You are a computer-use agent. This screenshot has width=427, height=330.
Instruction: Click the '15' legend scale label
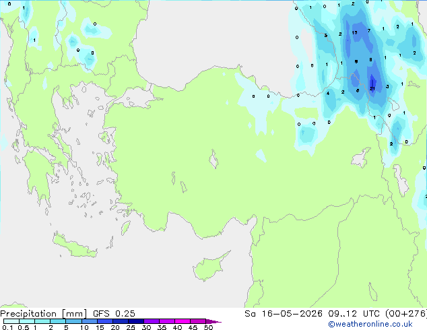(100, 327)
